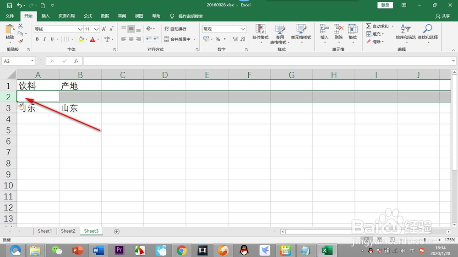Click the Save icon in quick access toolbar
This screenshot has height=257, width=458.
point(9,5)
